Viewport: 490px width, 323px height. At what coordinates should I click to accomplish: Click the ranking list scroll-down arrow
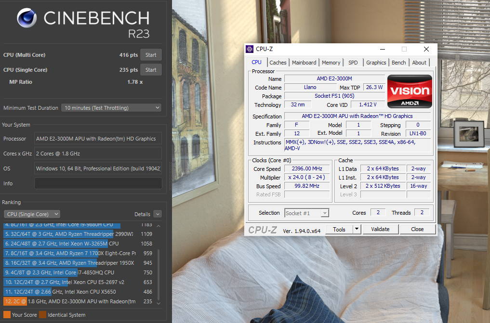point(159,303)
